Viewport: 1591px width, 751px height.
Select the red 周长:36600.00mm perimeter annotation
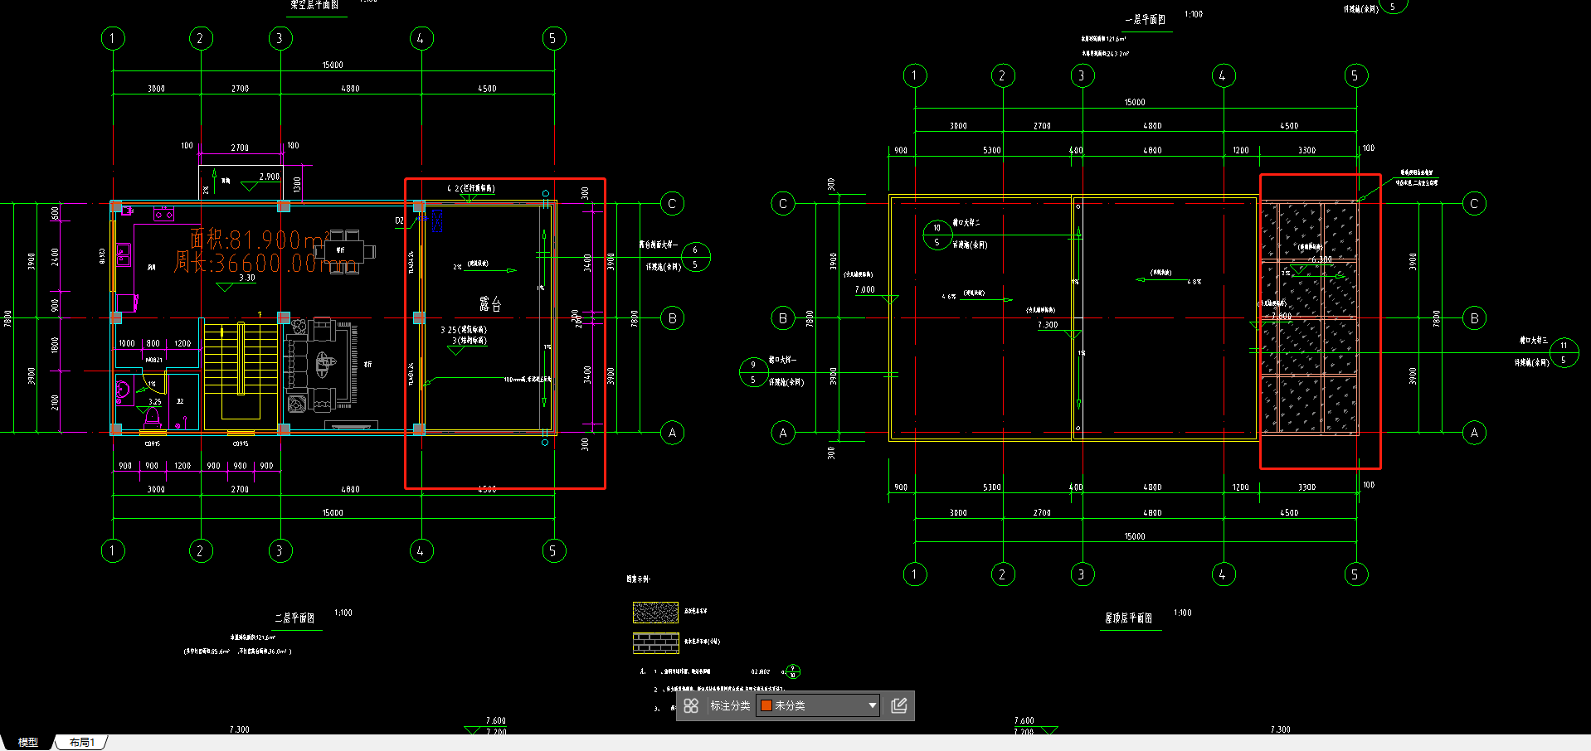tap(264, 263)
